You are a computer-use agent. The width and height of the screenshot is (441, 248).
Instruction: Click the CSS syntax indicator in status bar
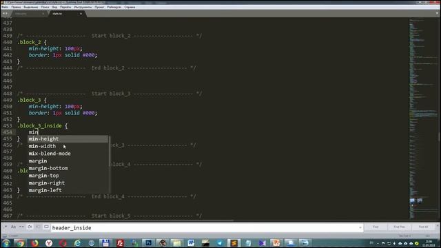(427, 236)
